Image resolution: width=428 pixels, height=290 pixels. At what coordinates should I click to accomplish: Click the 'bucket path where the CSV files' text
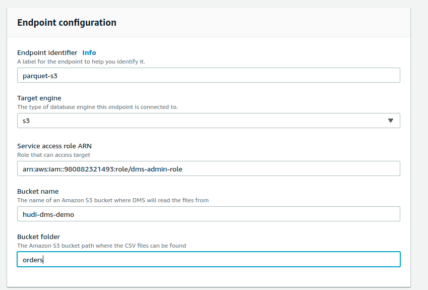point(101,246)
